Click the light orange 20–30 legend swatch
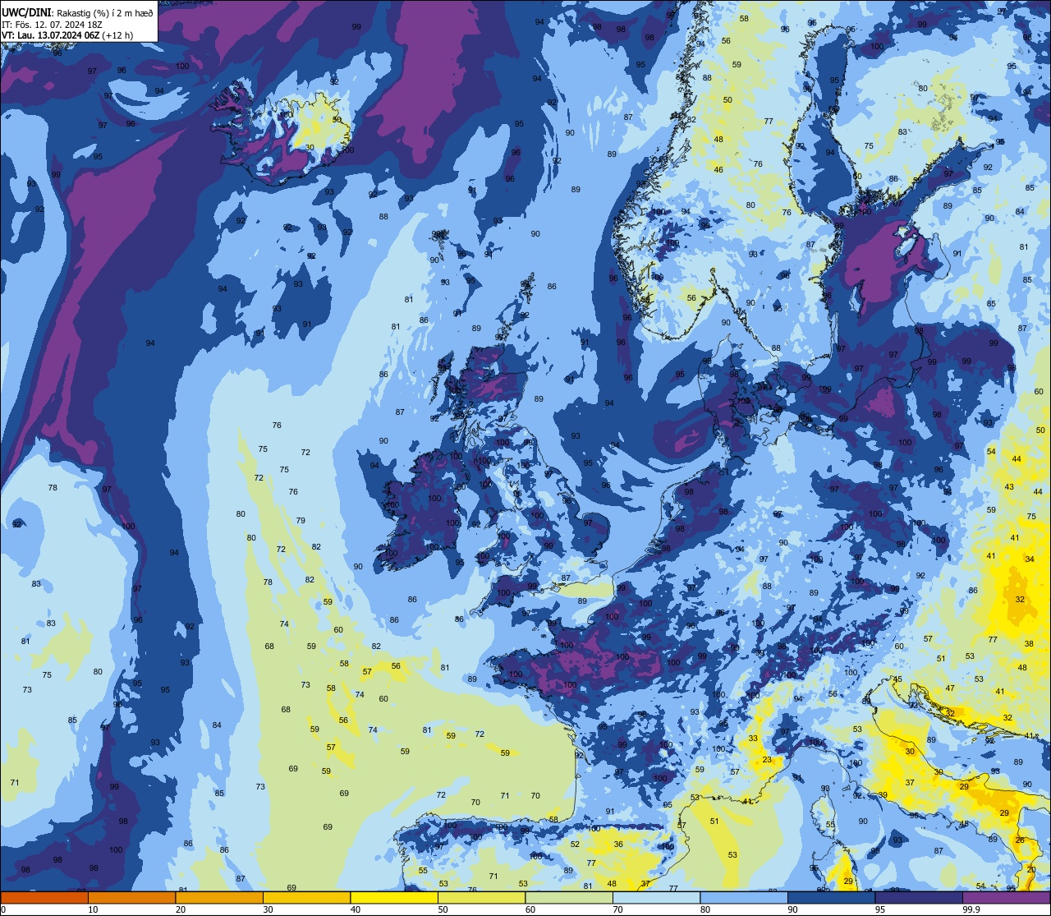 coord(219,897)
